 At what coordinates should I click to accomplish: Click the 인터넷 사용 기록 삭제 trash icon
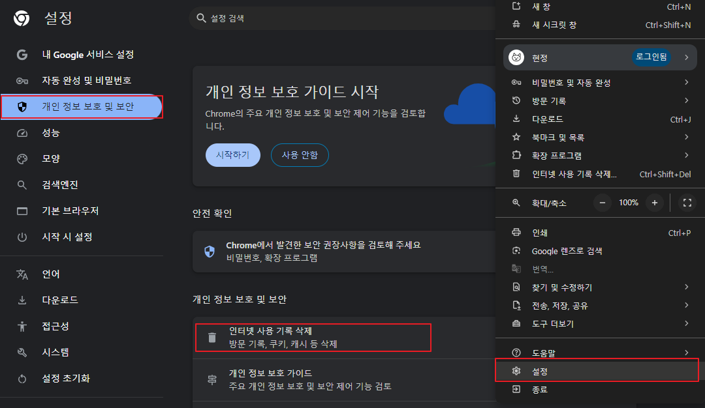(x=211, y=337)
